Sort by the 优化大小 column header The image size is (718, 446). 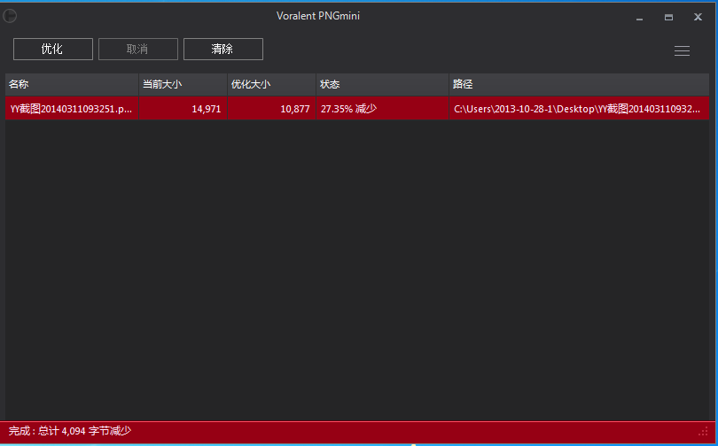271,85
